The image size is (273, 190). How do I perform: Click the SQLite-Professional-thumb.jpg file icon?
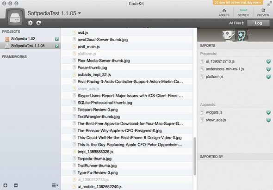pyautogui.click(x=74, y=103)
